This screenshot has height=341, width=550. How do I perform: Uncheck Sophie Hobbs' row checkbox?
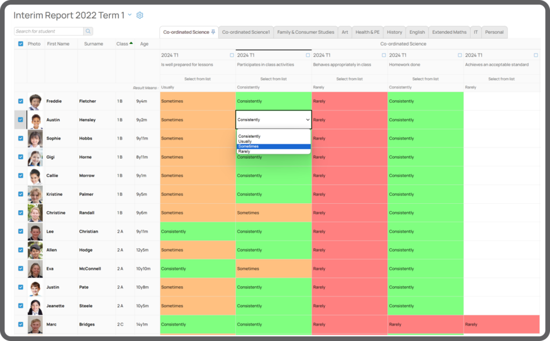[x=21, y=138]
